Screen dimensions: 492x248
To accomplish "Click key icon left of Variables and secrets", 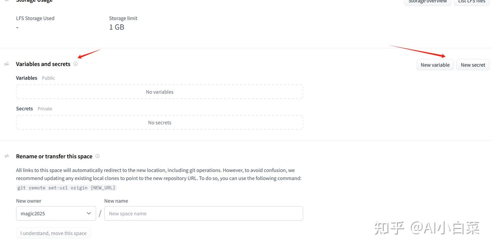I will pyautogui.click(x=6, y=64).
